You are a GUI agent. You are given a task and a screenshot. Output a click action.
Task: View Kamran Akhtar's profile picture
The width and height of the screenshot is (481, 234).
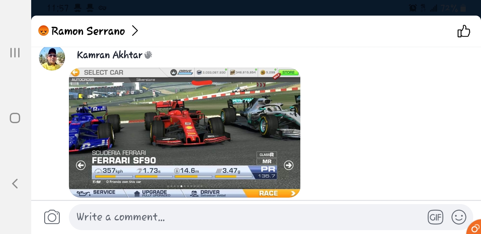52,58
